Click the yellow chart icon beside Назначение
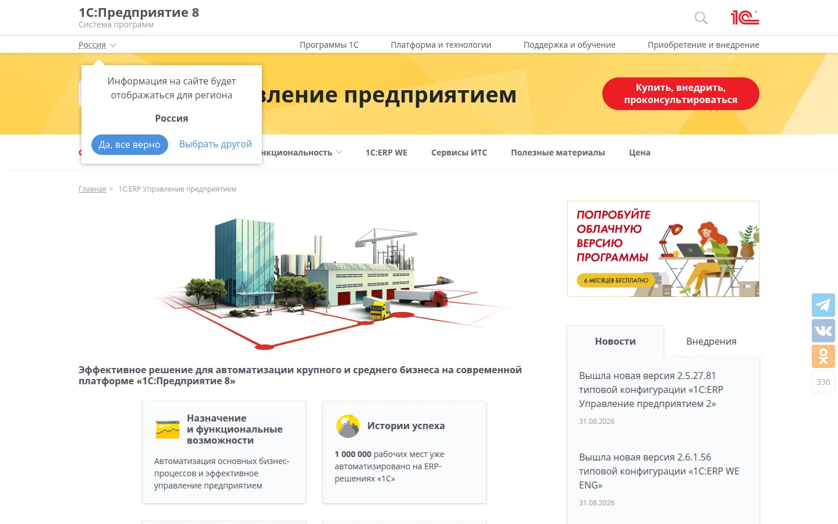Viewport: 838px width, 524px height. pyautogui.click(x=168, y=430)
